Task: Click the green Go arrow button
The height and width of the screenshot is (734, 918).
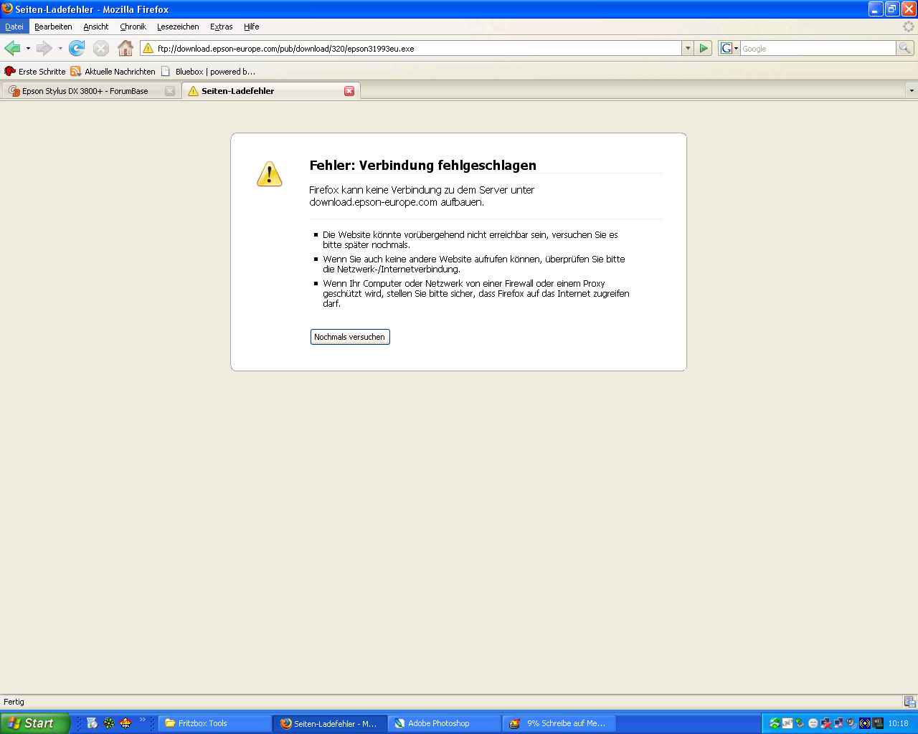Action: click(x=704, y=48)
